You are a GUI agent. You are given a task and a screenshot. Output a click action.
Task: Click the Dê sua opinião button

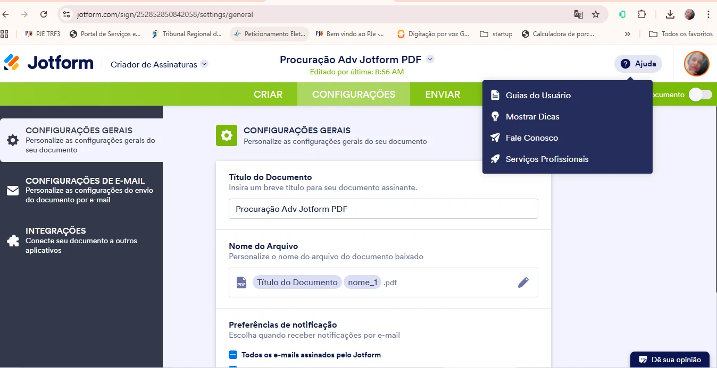[669, 359]
